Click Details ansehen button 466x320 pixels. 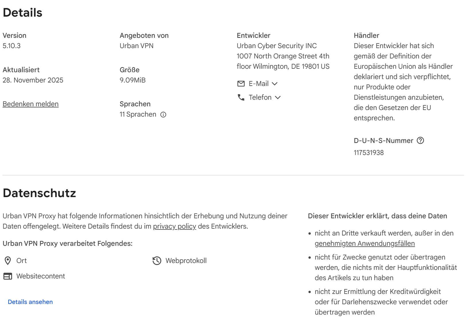(x=30, y=302)
